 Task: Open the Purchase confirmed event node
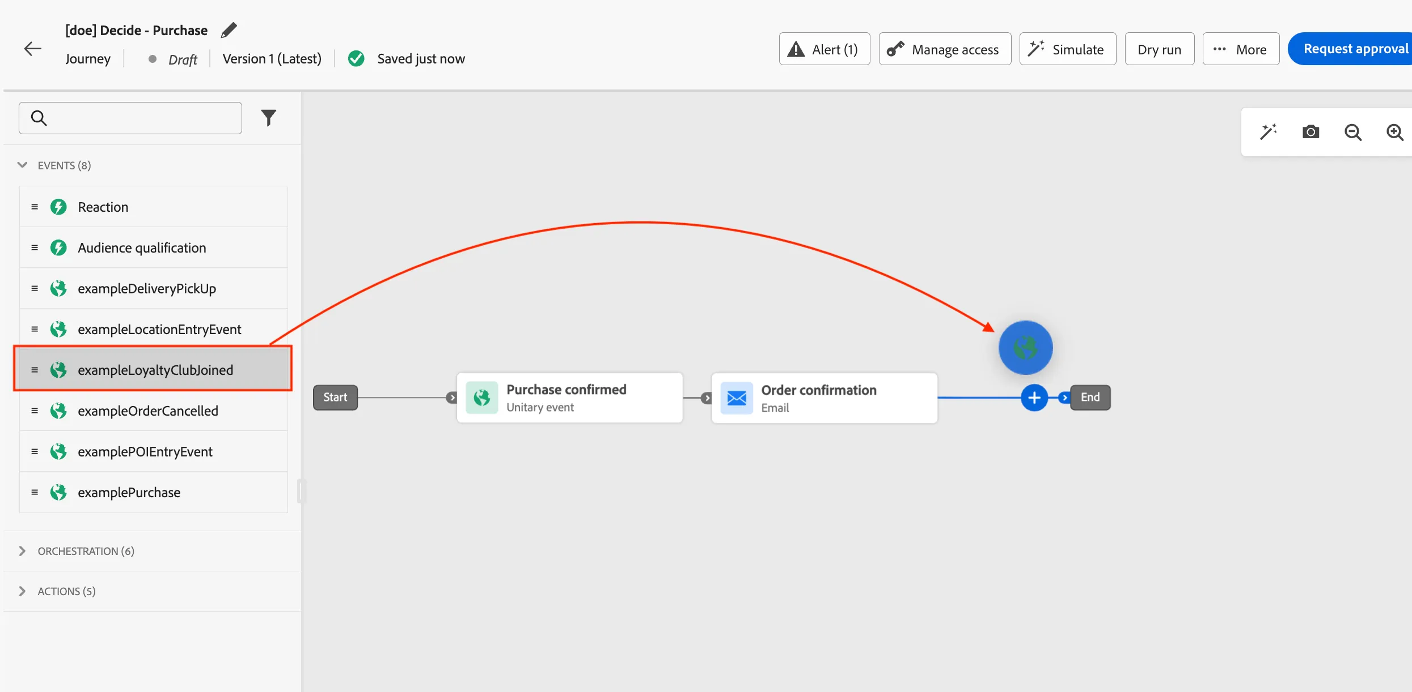click(x=570, y=398)
